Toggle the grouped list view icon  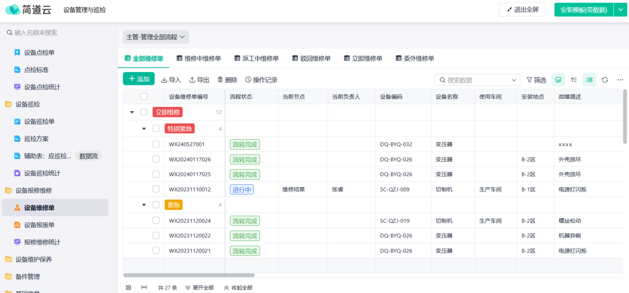click(x=590, y=80)
